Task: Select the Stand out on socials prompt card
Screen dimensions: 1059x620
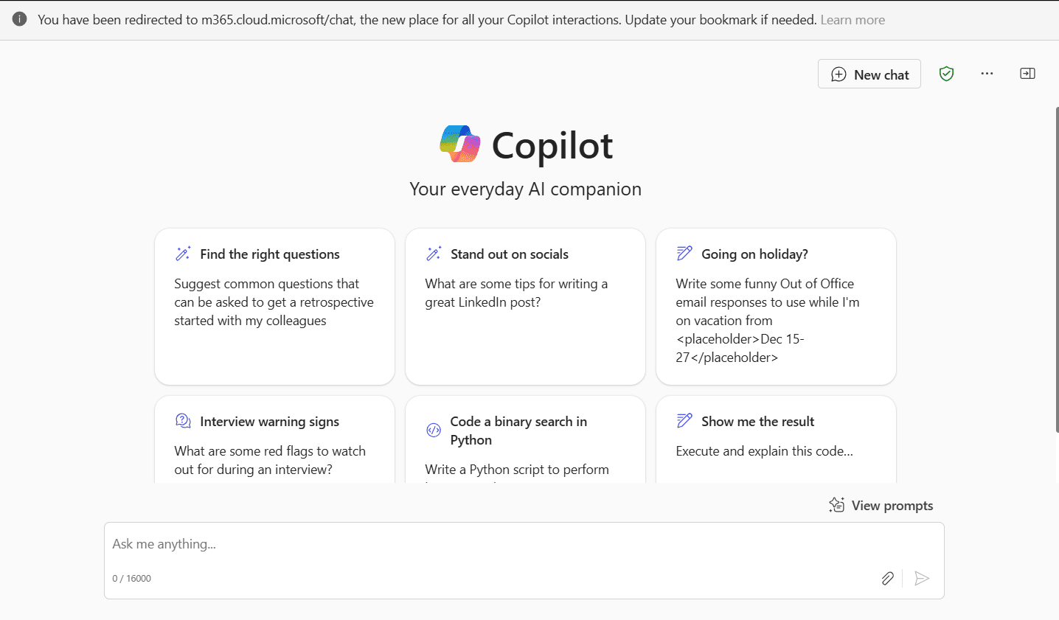Action: 524,306
